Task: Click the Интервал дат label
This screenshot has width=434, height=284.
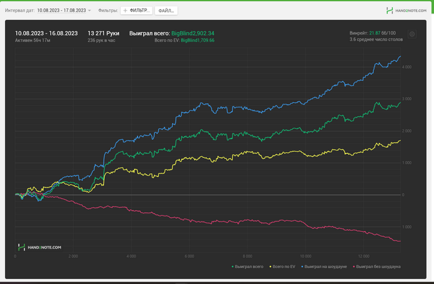Action: click(20, 11)
